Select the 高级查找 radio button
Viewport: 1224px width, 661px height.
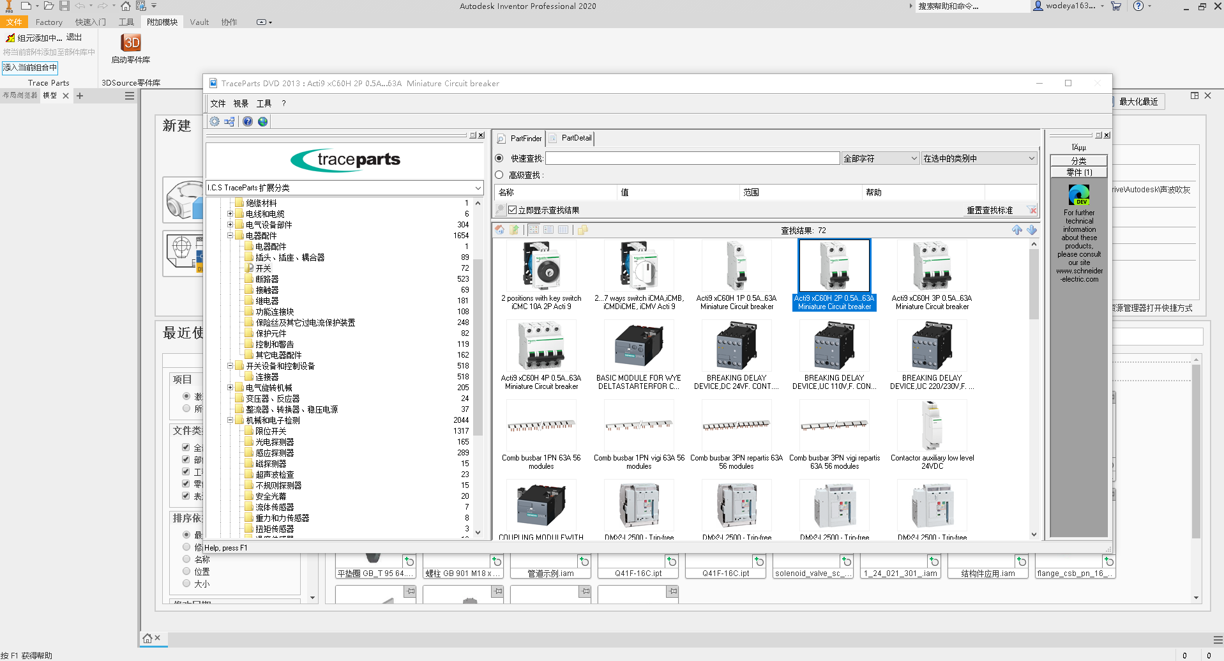pos(499,175)
